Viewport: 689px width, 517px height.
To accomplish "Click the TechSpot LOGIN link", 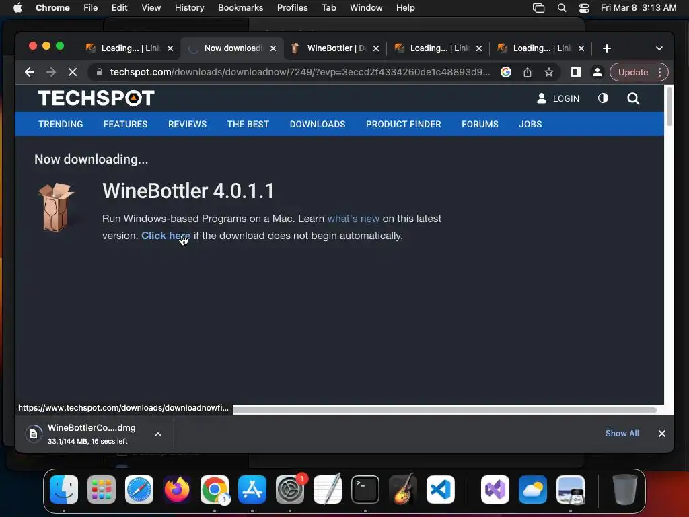I will tap(558, 98).
